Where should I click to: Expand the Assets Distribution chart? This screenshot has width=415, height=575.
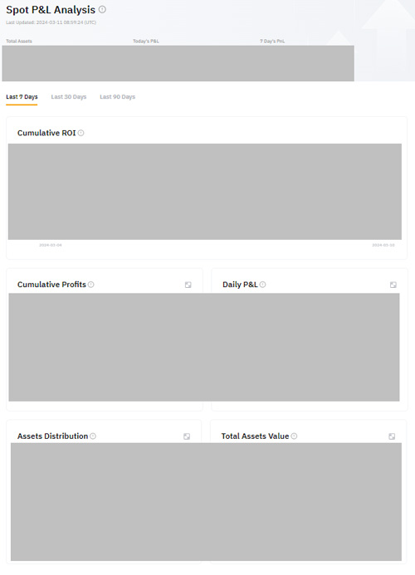tap(187, 436)
